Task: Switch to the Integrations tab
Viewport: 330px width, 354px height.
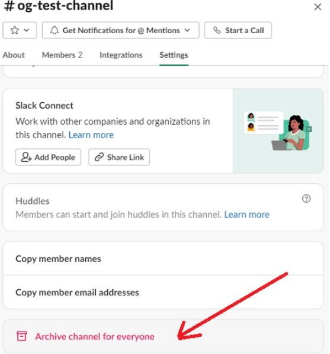Action: (x=121, y=55)
